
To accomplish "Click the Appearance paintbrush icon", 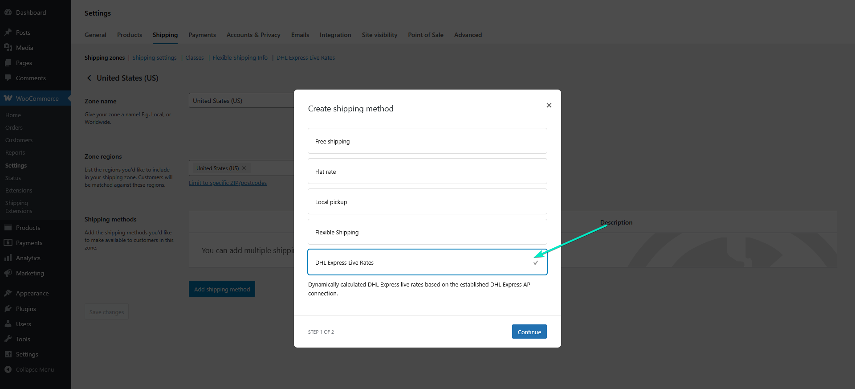I will (8, 293).
